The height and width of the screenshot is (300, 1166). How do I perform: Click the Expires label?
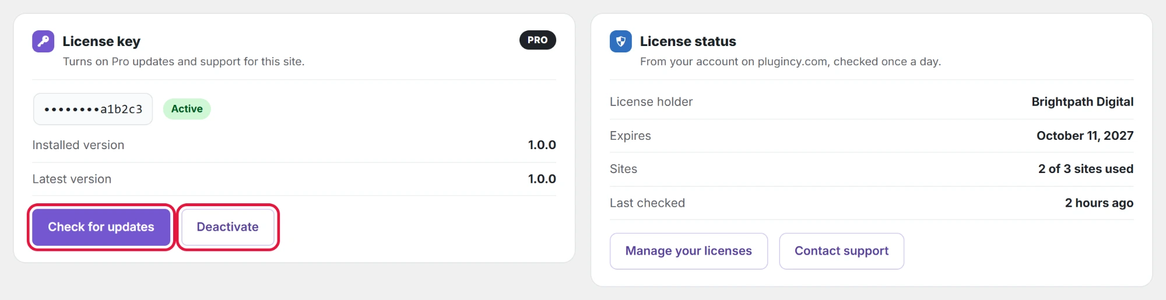coord(630,136)
